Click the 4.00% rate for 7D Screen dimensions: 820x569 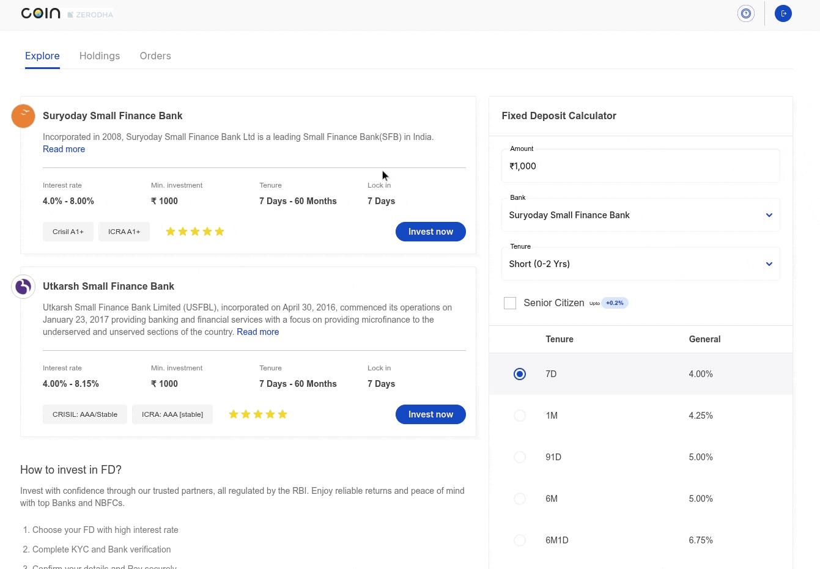click(701, 374)
